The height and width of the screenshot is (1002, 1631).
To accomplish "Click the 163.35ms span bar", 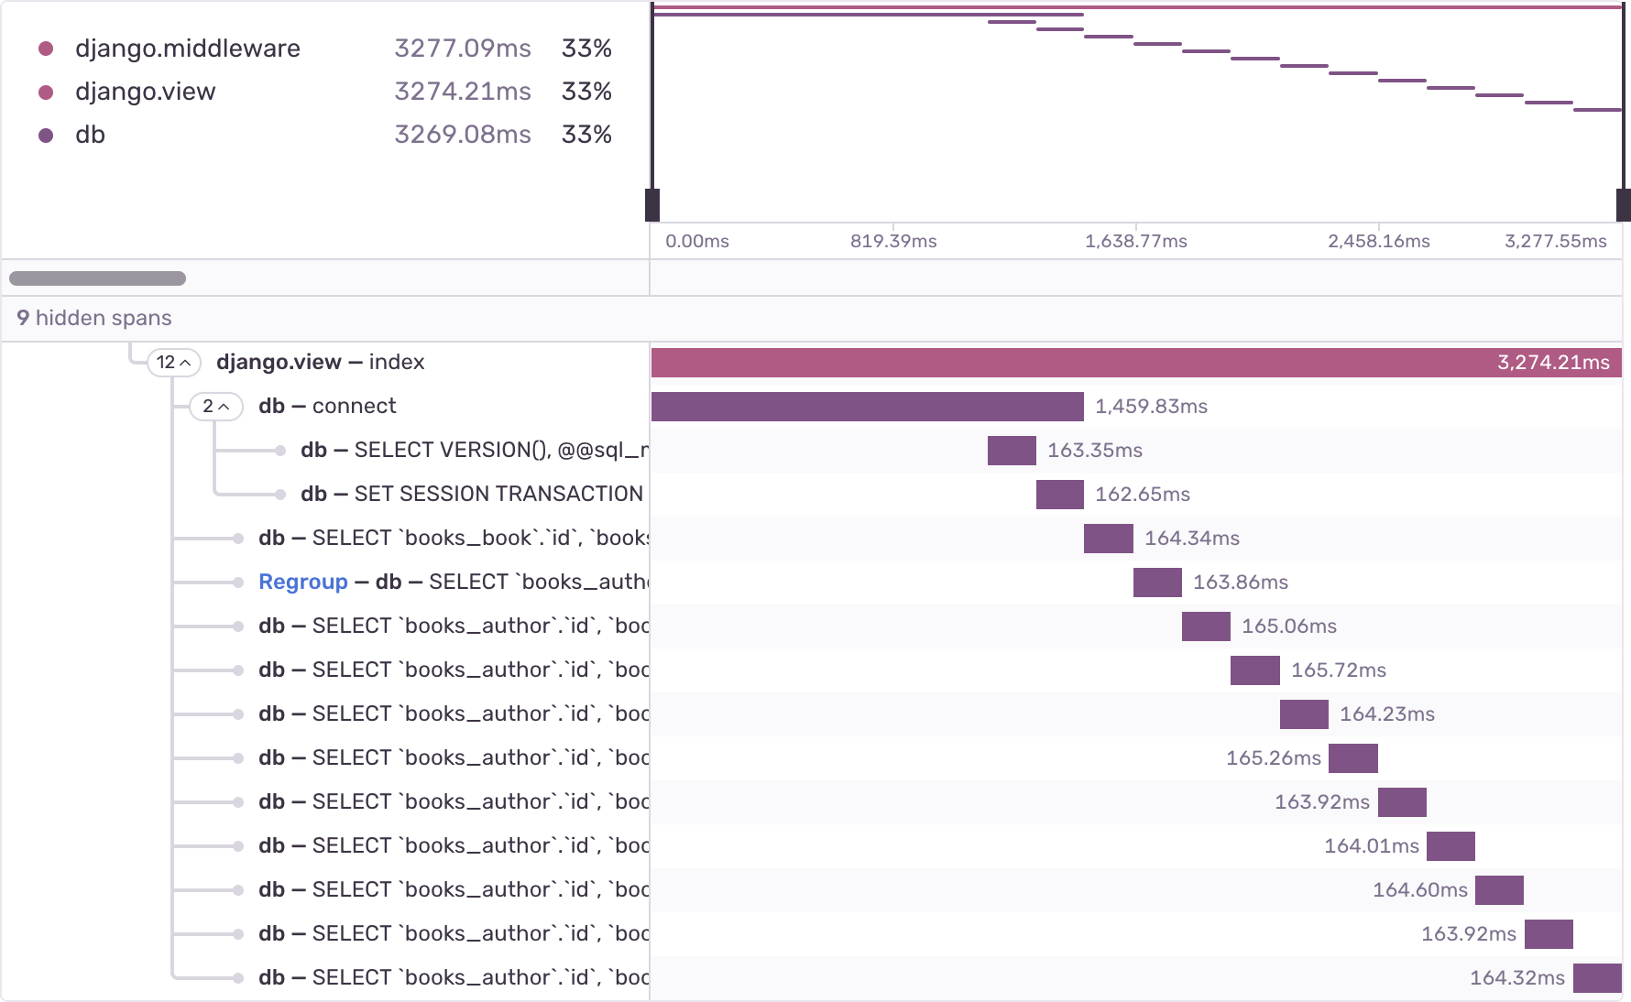I will click(1012, 451).
